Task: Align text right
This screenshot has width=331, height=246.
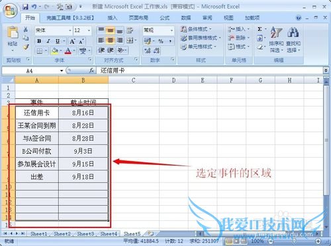Action: click(x=120, y=40)
